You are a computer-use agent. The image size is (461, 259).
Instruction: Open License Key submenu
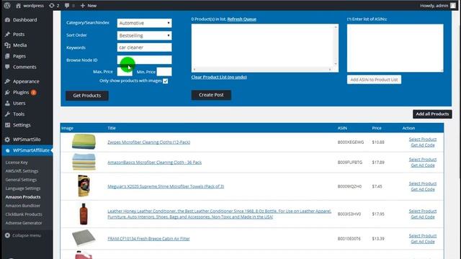17,162
